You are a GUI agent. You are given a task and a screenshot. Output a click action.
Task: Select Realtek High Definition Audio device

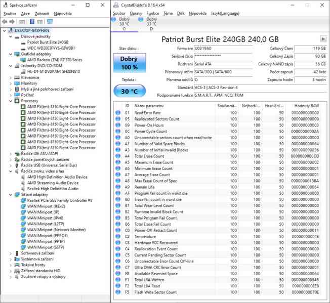tap(53, 189)
